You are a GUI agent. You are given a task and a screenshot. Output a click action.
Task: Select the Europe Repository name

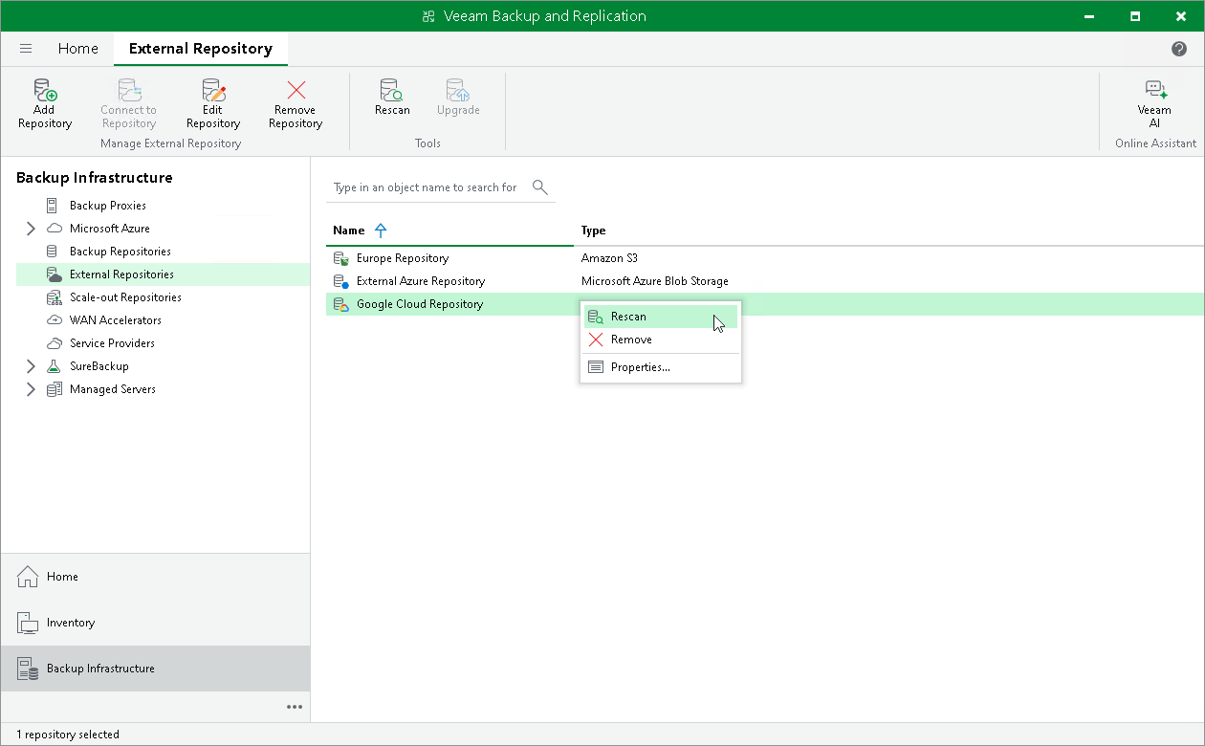pyautogui.click(x=403, y=258)
